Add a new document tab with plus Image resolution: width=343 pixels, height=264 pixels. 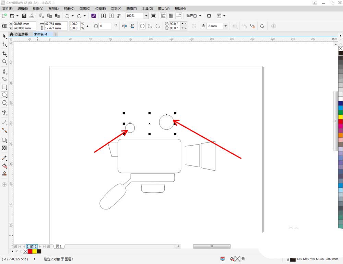coord(56,34)
